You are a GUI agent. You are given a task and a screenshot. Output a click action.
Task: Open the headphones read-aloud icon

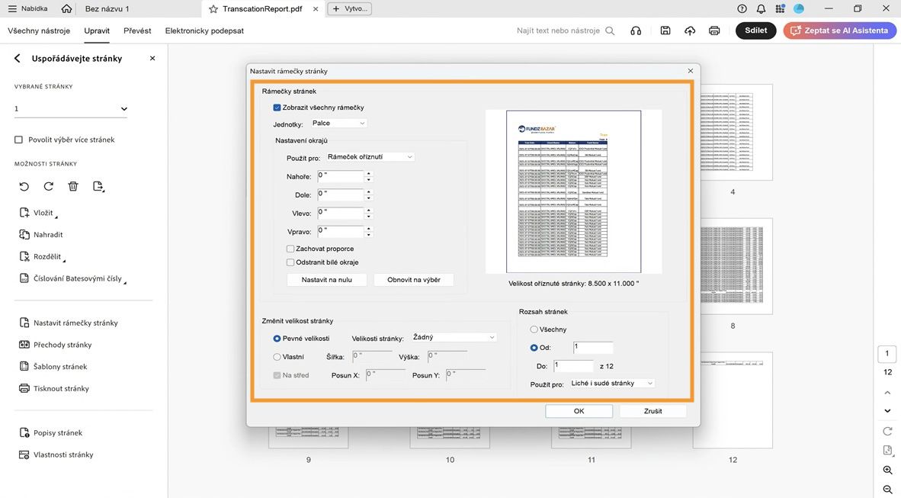(636, 31)
